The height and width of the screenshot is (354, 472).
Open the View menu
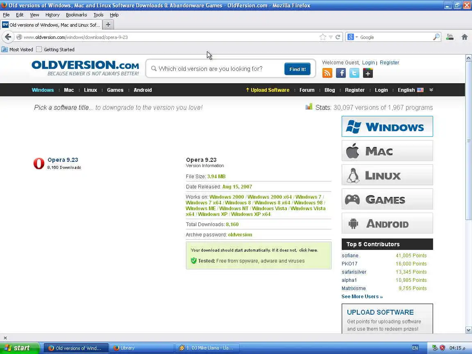pos(34,15)
